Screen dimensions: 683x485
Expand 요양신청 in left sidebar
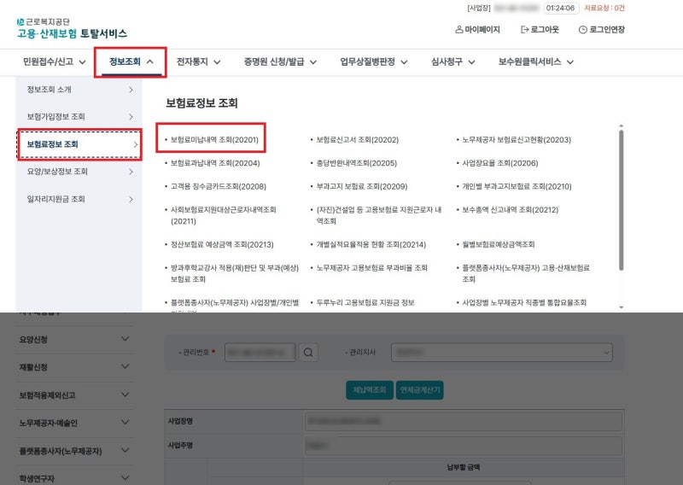click(x=75, y=340)
